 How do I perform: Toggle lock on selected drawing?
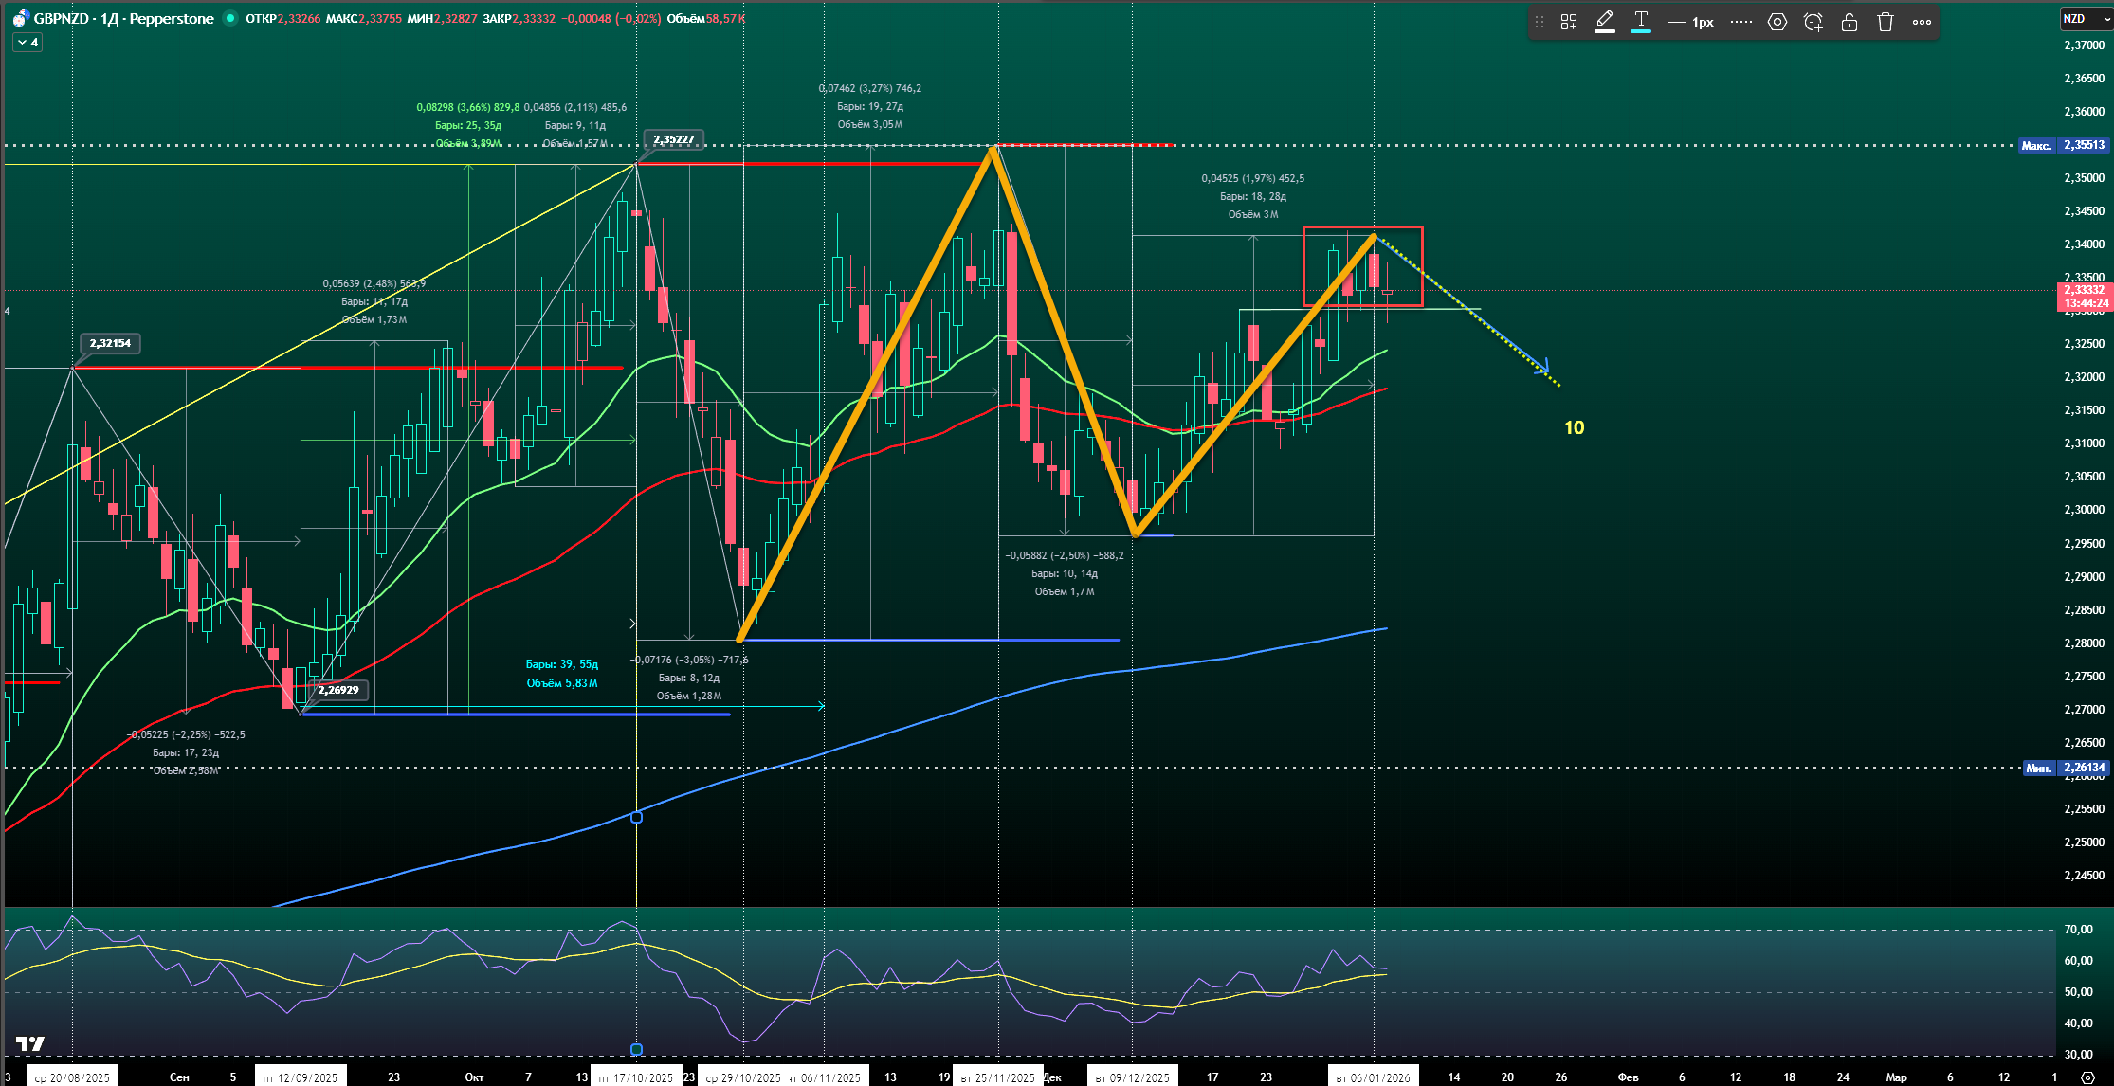tap(1850, 22)
